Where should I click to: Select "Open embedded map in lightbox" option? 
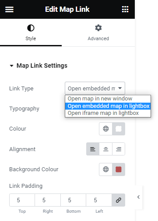pyautogui.click(x=108, y=106)
